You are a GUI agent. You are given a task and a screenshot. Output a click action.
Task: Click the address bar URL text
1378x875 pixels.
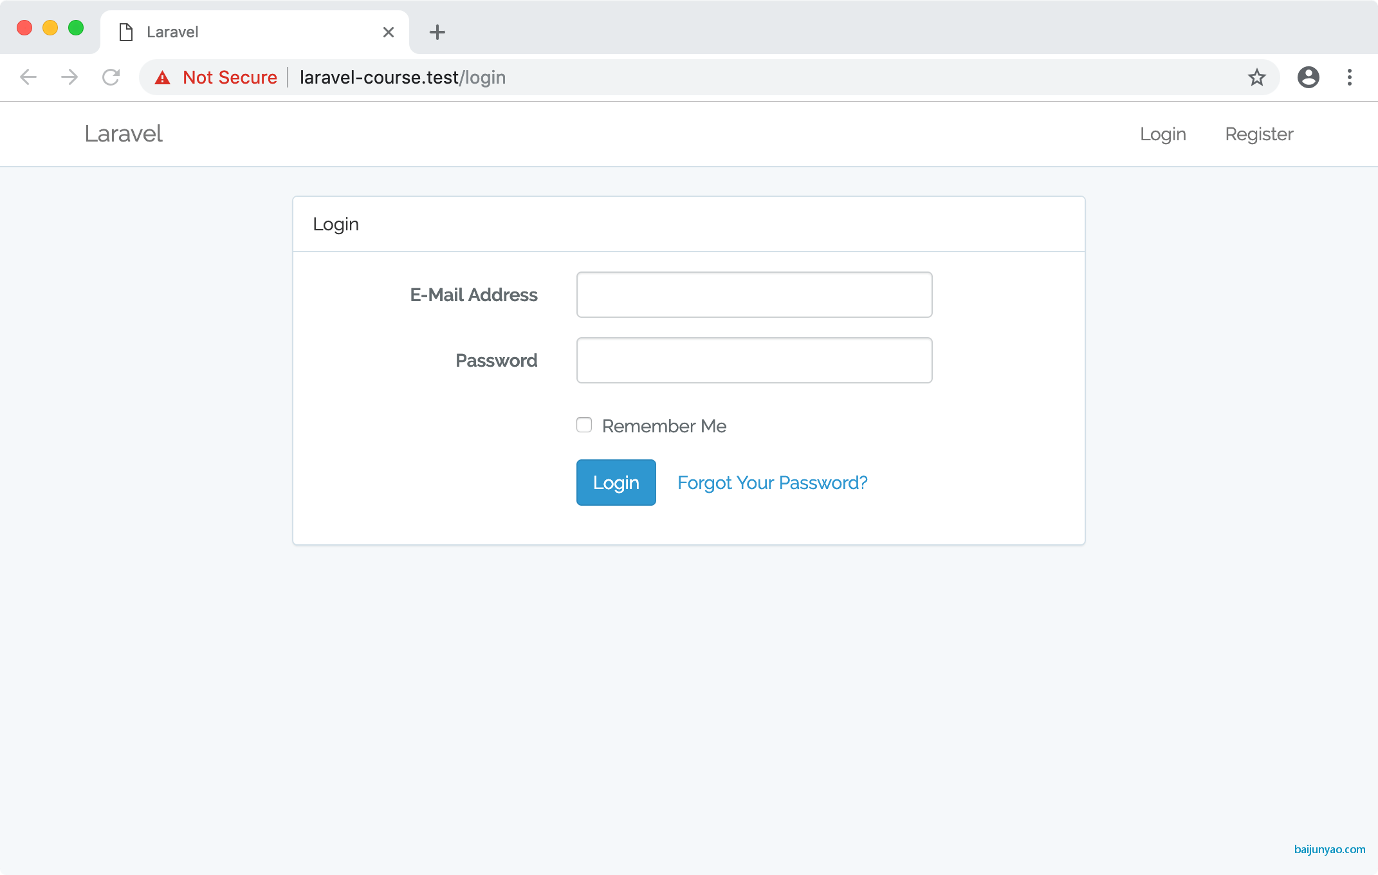click(403, 77)
